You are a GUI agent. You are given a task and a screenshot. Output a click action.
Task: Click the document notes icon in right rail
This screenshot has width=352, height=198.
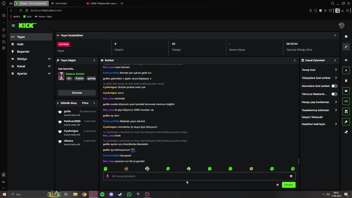pos(346,81)
